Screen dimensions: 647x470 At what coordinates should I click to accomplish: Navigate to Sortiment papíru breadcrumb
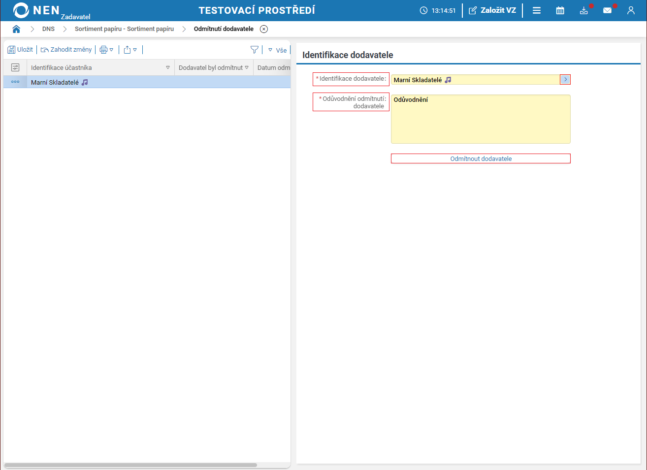124,29
